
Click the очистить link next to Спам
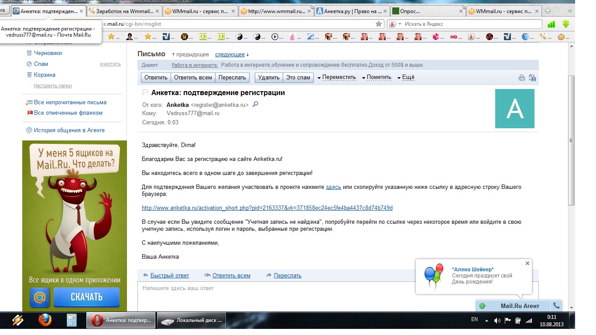[110, 64]
